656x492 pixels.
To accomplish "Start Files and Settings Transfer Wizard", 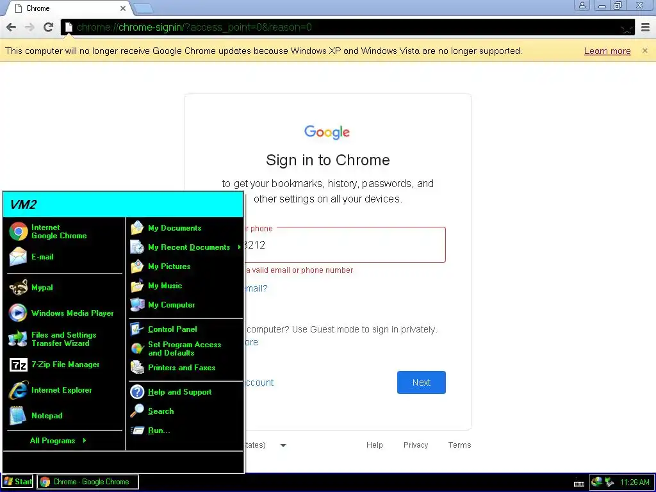I will point(65,339).
